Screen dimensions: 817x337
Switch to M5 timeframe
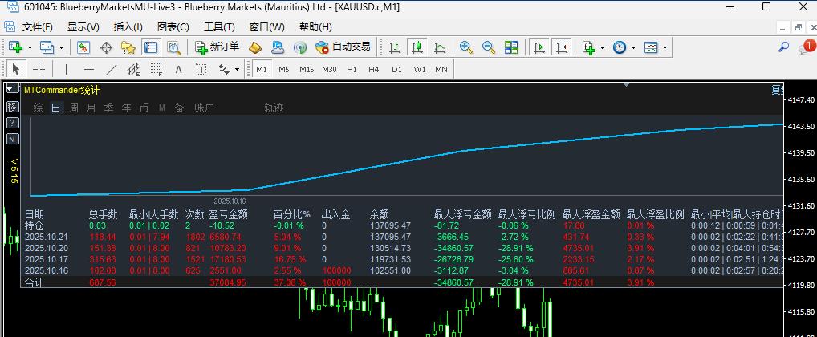tap(284, 69)
